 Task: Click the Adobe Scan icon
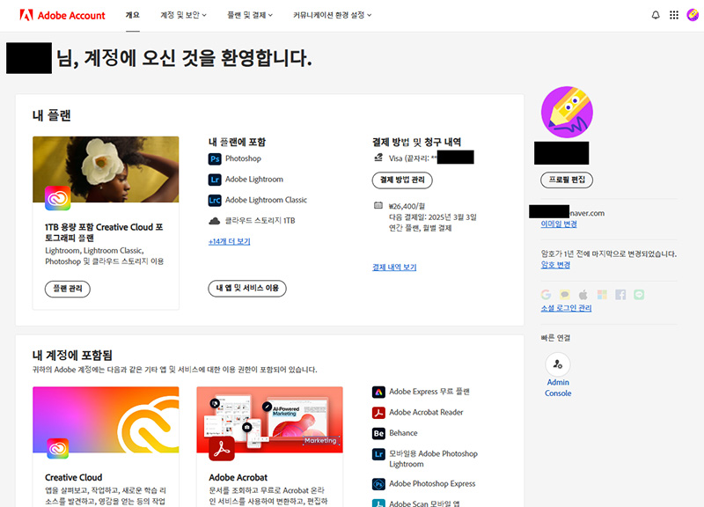coord(378,503)
